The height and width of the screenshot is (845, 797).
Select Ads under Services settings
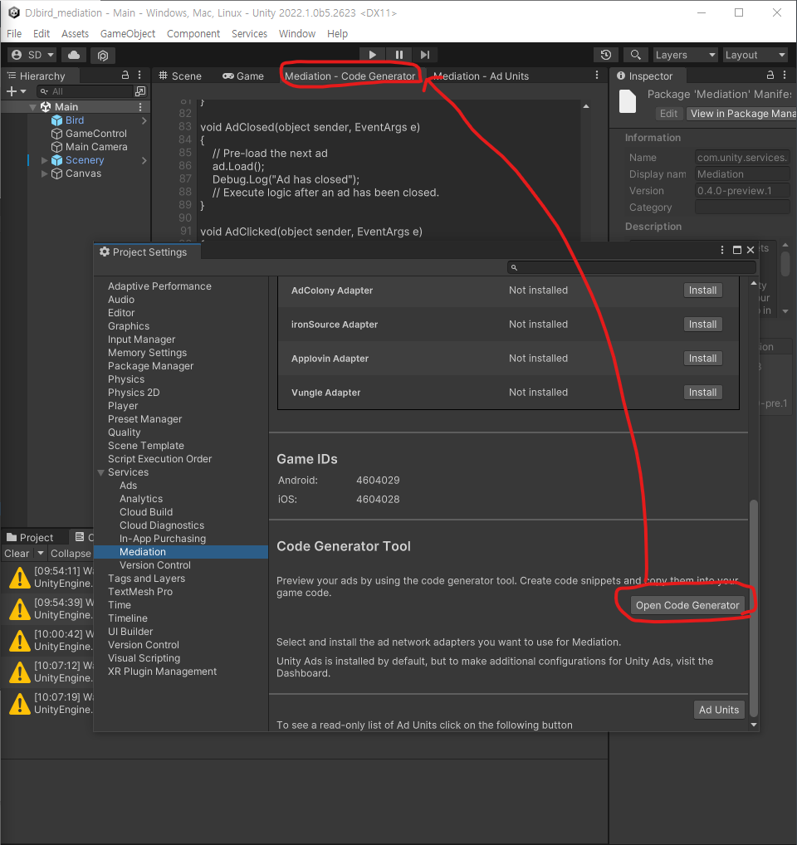128,486
